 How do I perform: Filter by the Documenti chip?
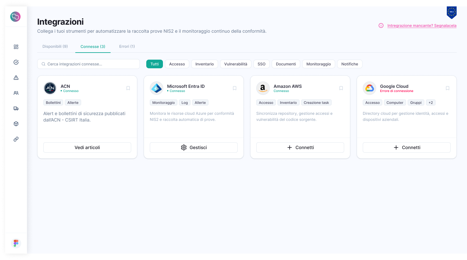click(x=286, y=64)
